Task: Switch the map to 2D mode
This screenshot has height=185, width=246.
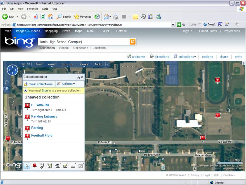Action: pos(23,64)
